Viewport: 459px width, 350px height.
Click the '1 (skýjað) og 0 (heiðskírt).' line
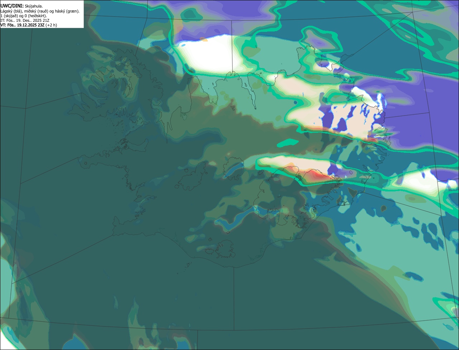[x=24, y=16]
